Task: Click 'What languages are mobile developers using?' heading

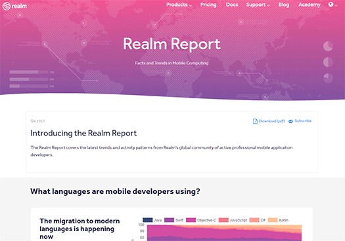Action: [115, 191]
